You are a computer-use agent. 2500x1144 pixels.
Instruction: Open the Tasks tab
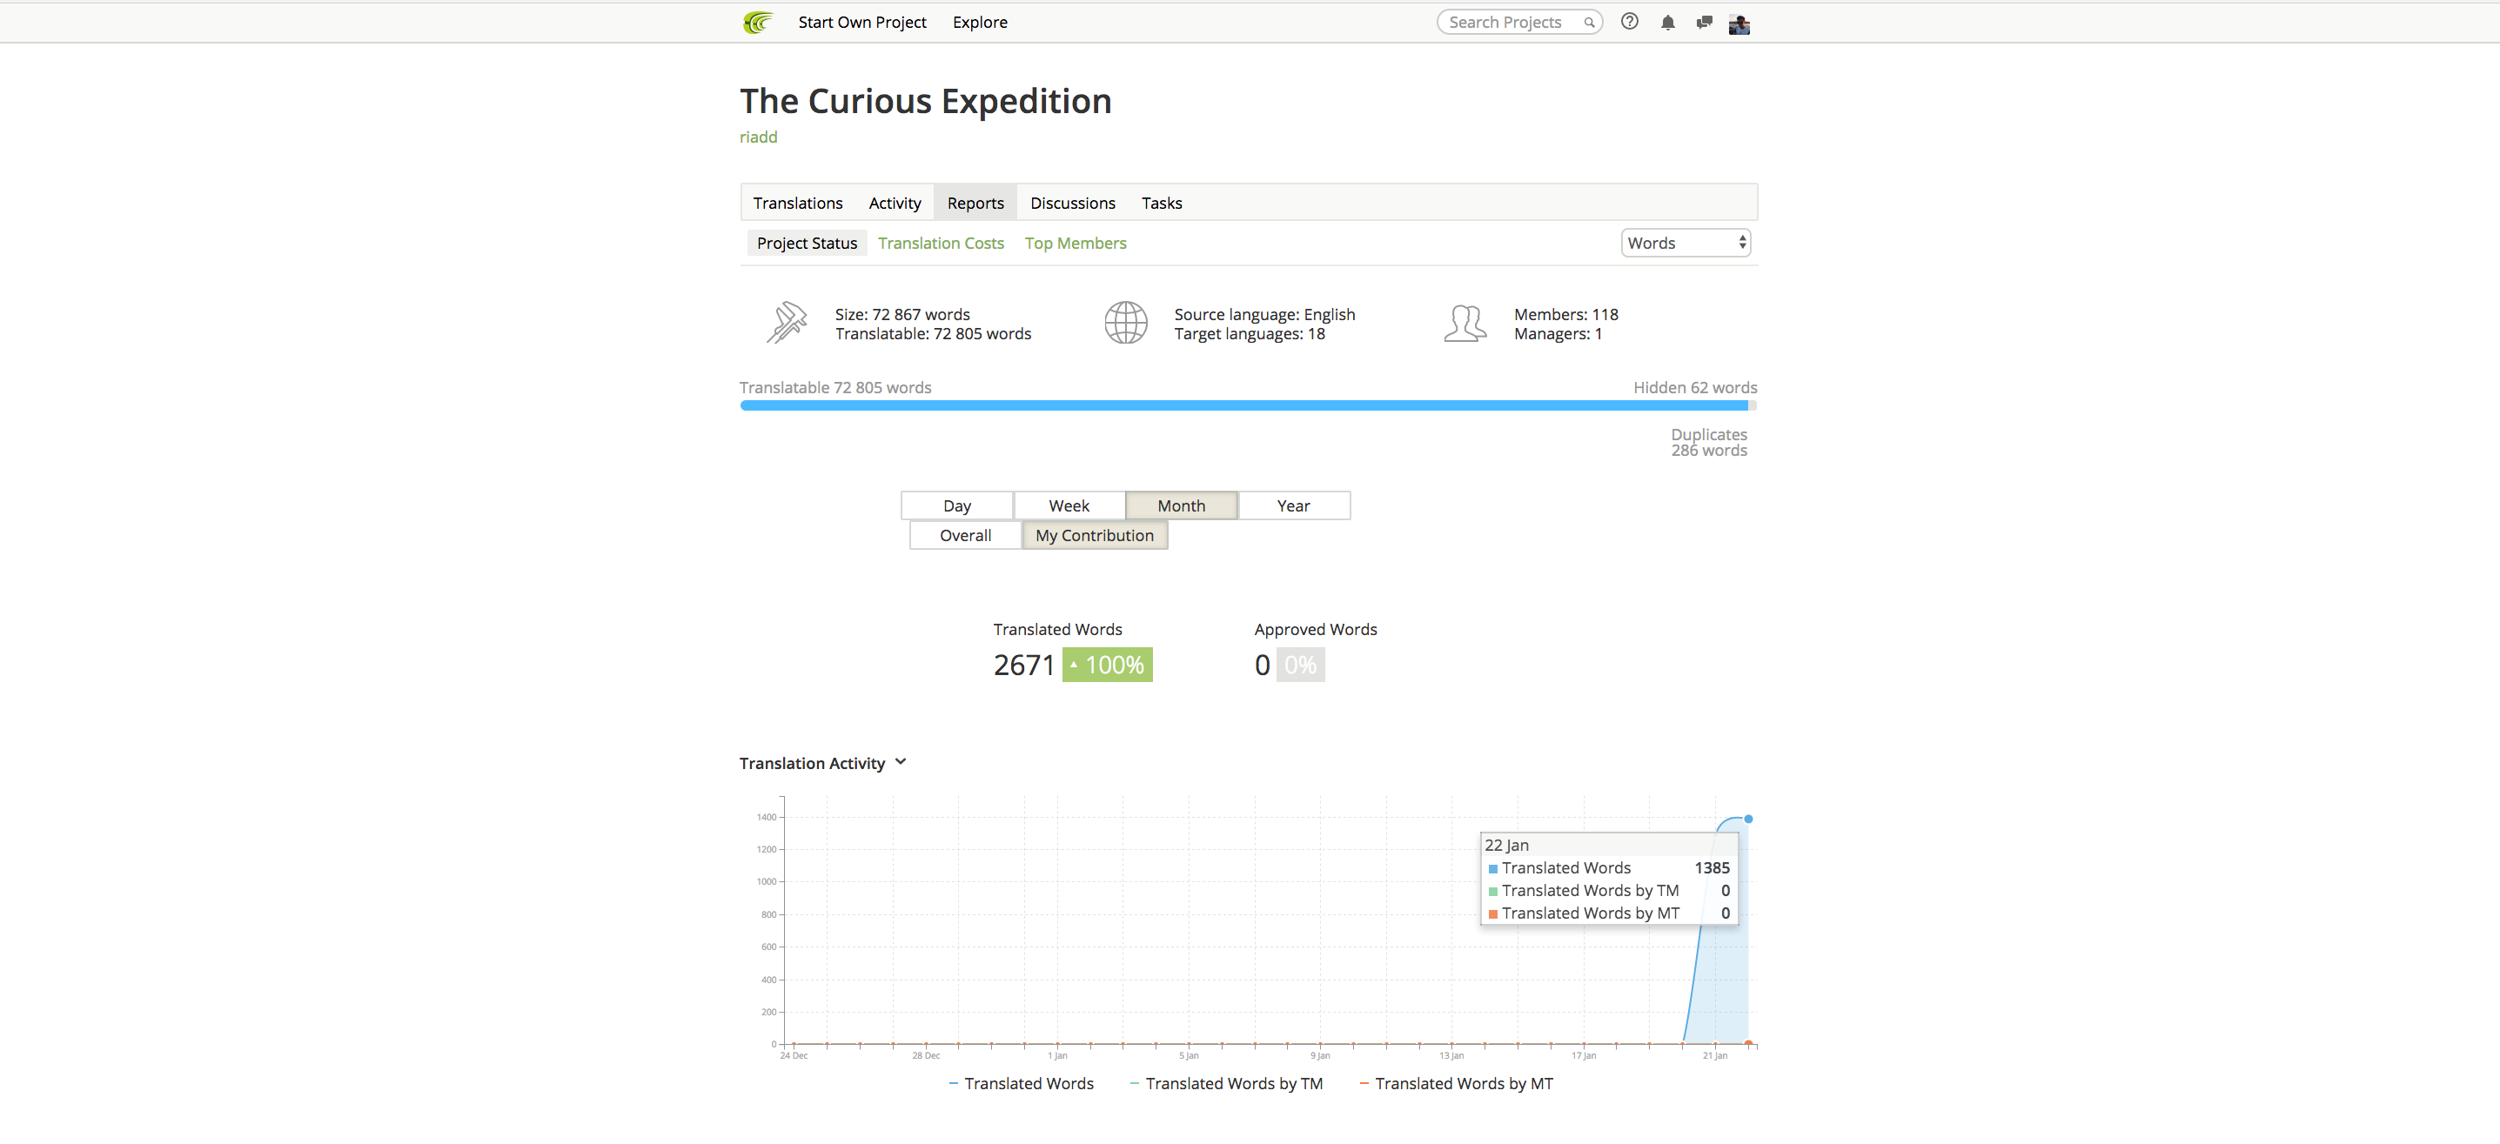(x=1162, y=203)
